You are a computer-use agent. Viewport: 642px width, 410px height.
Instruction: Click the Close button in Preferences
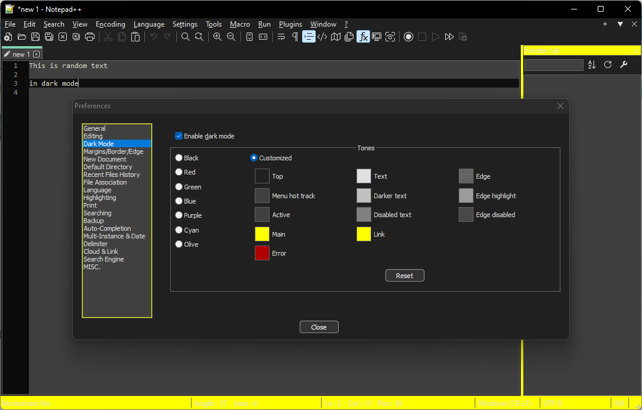pos(319,327)
